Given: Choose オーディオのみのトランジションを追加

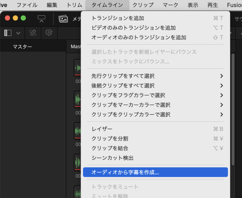Looking at the screenshot, I should point(155,37).
